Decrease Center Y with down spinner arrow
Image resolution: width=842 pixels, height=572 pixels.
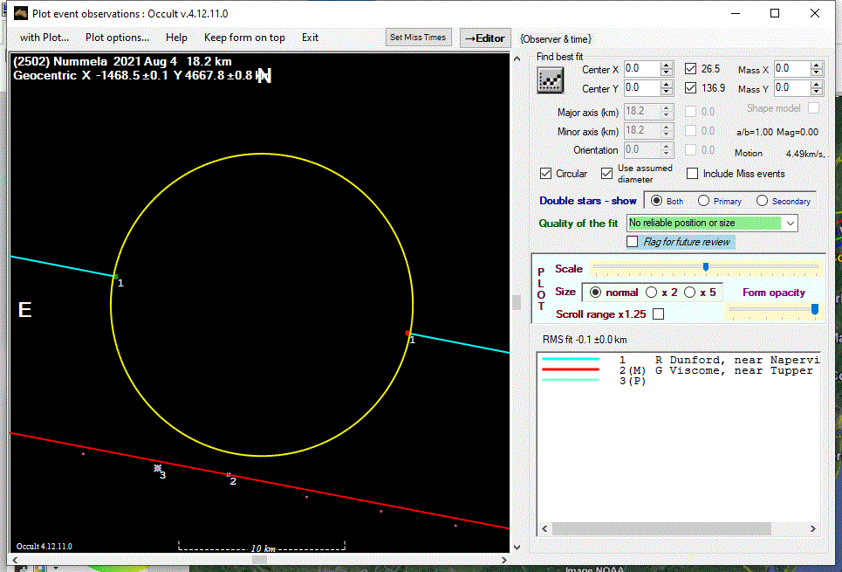pyautogui.click(x=667, y=92)
